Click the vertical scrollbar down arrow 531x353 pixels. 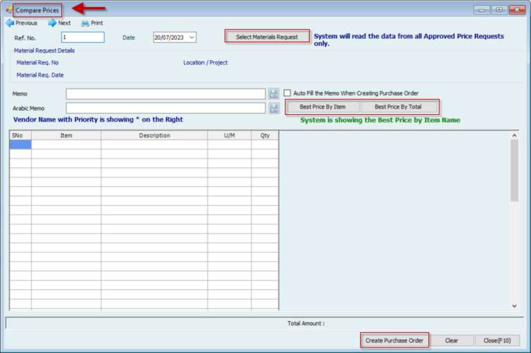click(514, 305)
